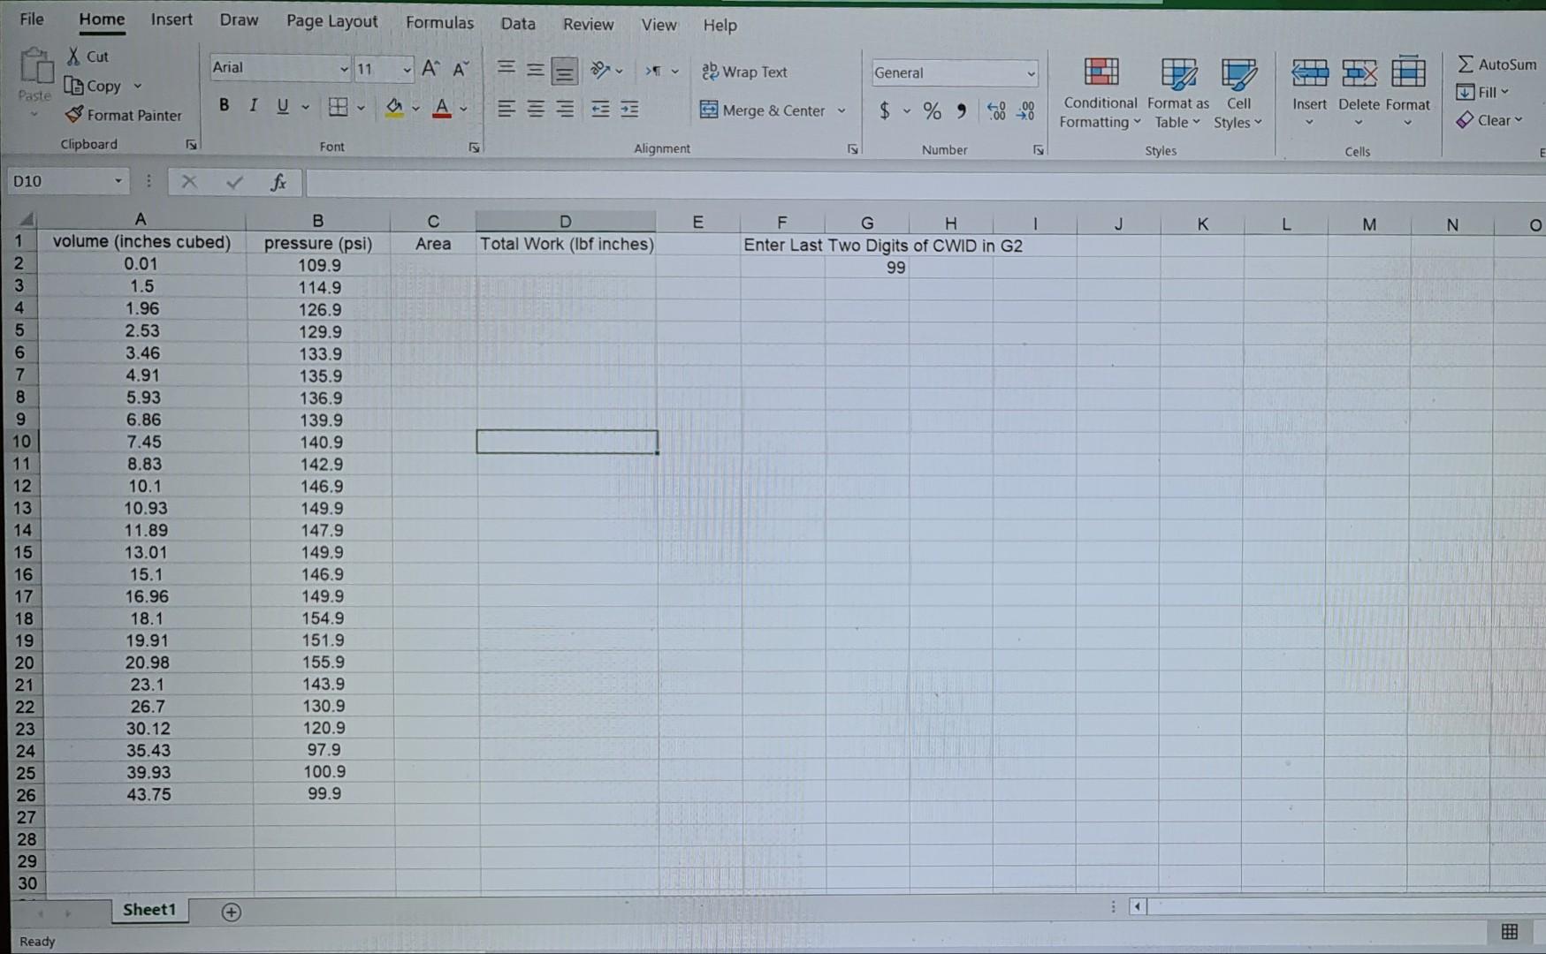Open Conditional Formatting menu
Viewport: 1546px width, 954px height.
1100,94
